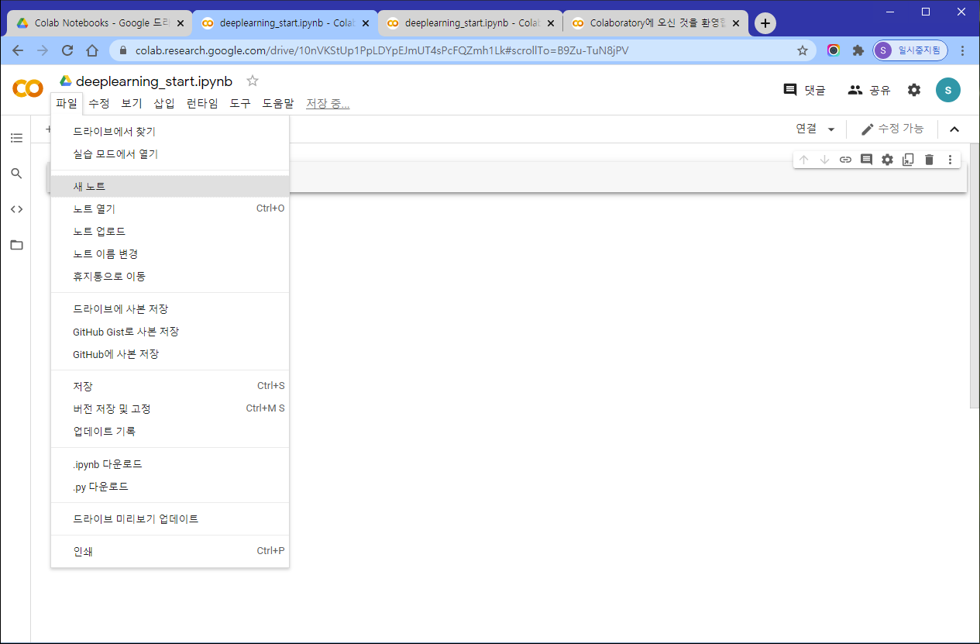Choose 저장 in the file menu

[170, 386]
